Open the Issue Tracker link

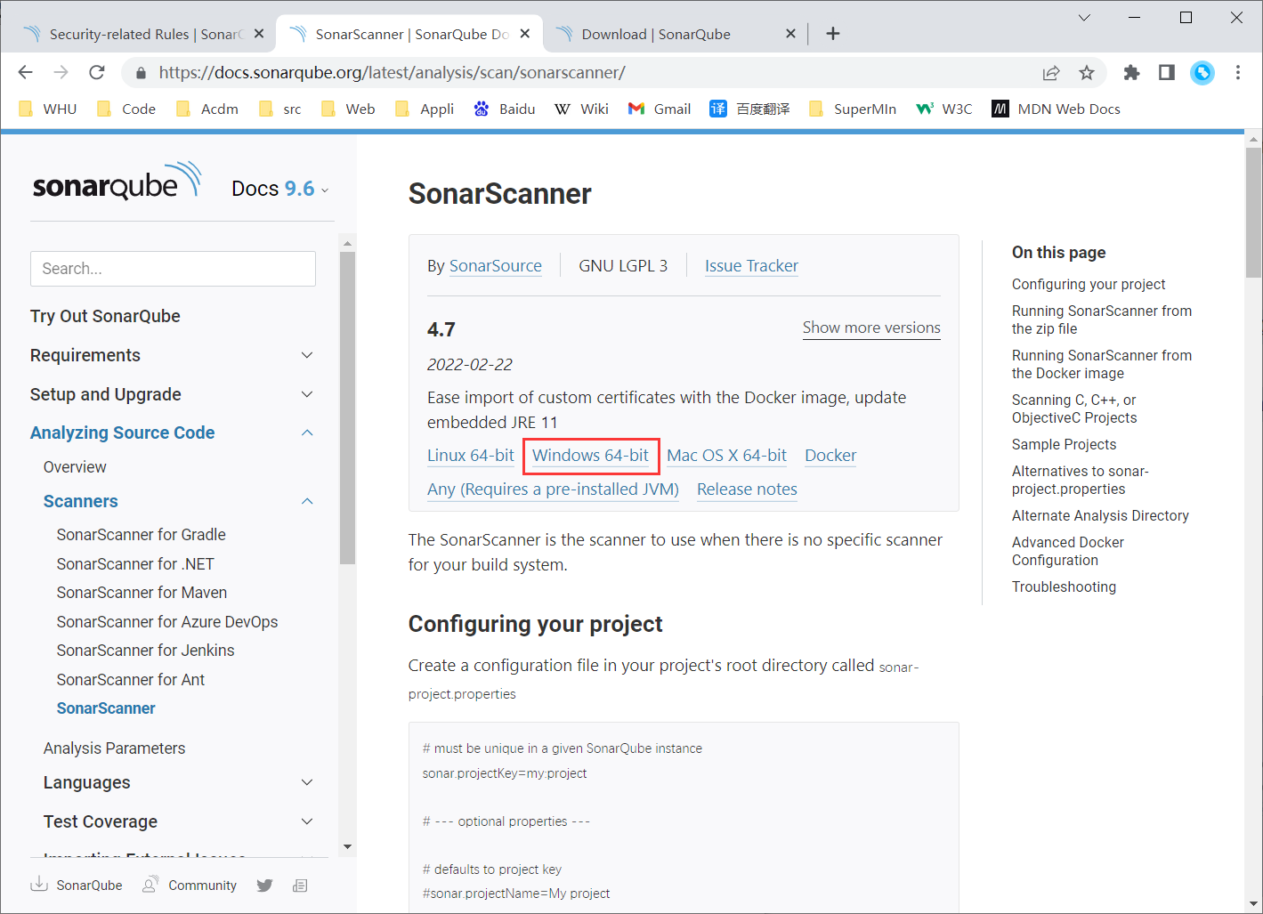click(x=751, y=265)
